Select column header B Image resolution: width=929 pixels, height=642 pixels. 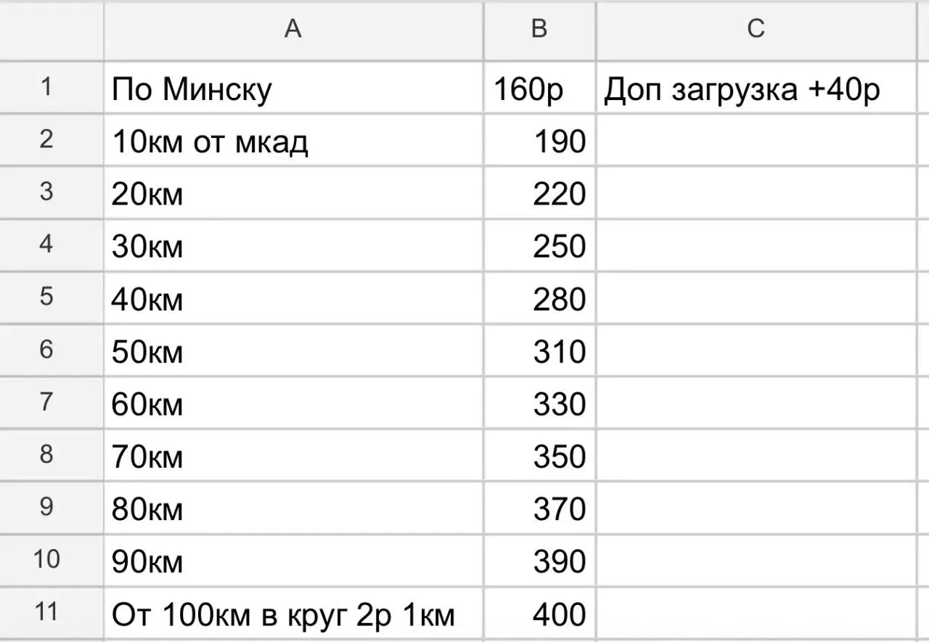click(537, 29)
